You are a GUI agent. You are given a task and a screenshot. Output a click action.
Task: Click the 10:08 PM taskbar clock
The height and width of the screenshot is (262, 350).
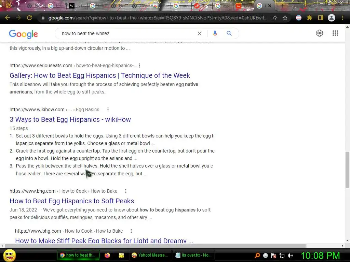321,256
